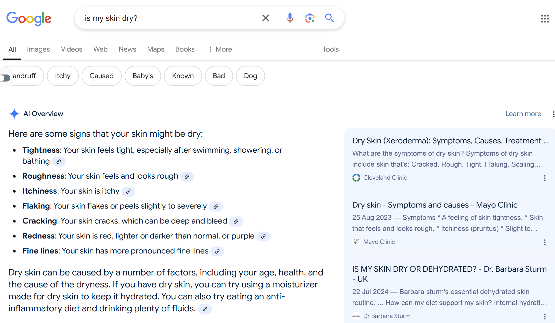Viewport: 555px width, 323px height.
Task: Open source link next to Fine lines bullet
Action: pyautogui.click(x=217, y=251)
